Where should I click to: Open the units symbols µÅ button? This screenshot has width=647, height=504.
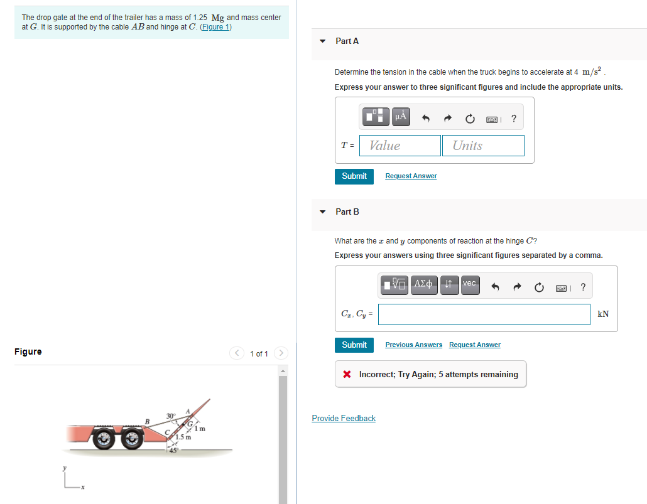(x=401, y=116)
